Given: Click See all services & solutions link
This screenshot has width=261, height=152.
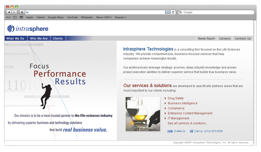Looking at the screenshot, I should coord(188,123).
